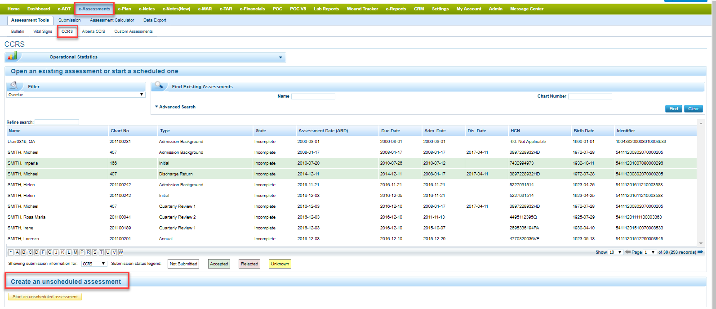
Task: Click the Chart Number input field
Action: (590, 96)
